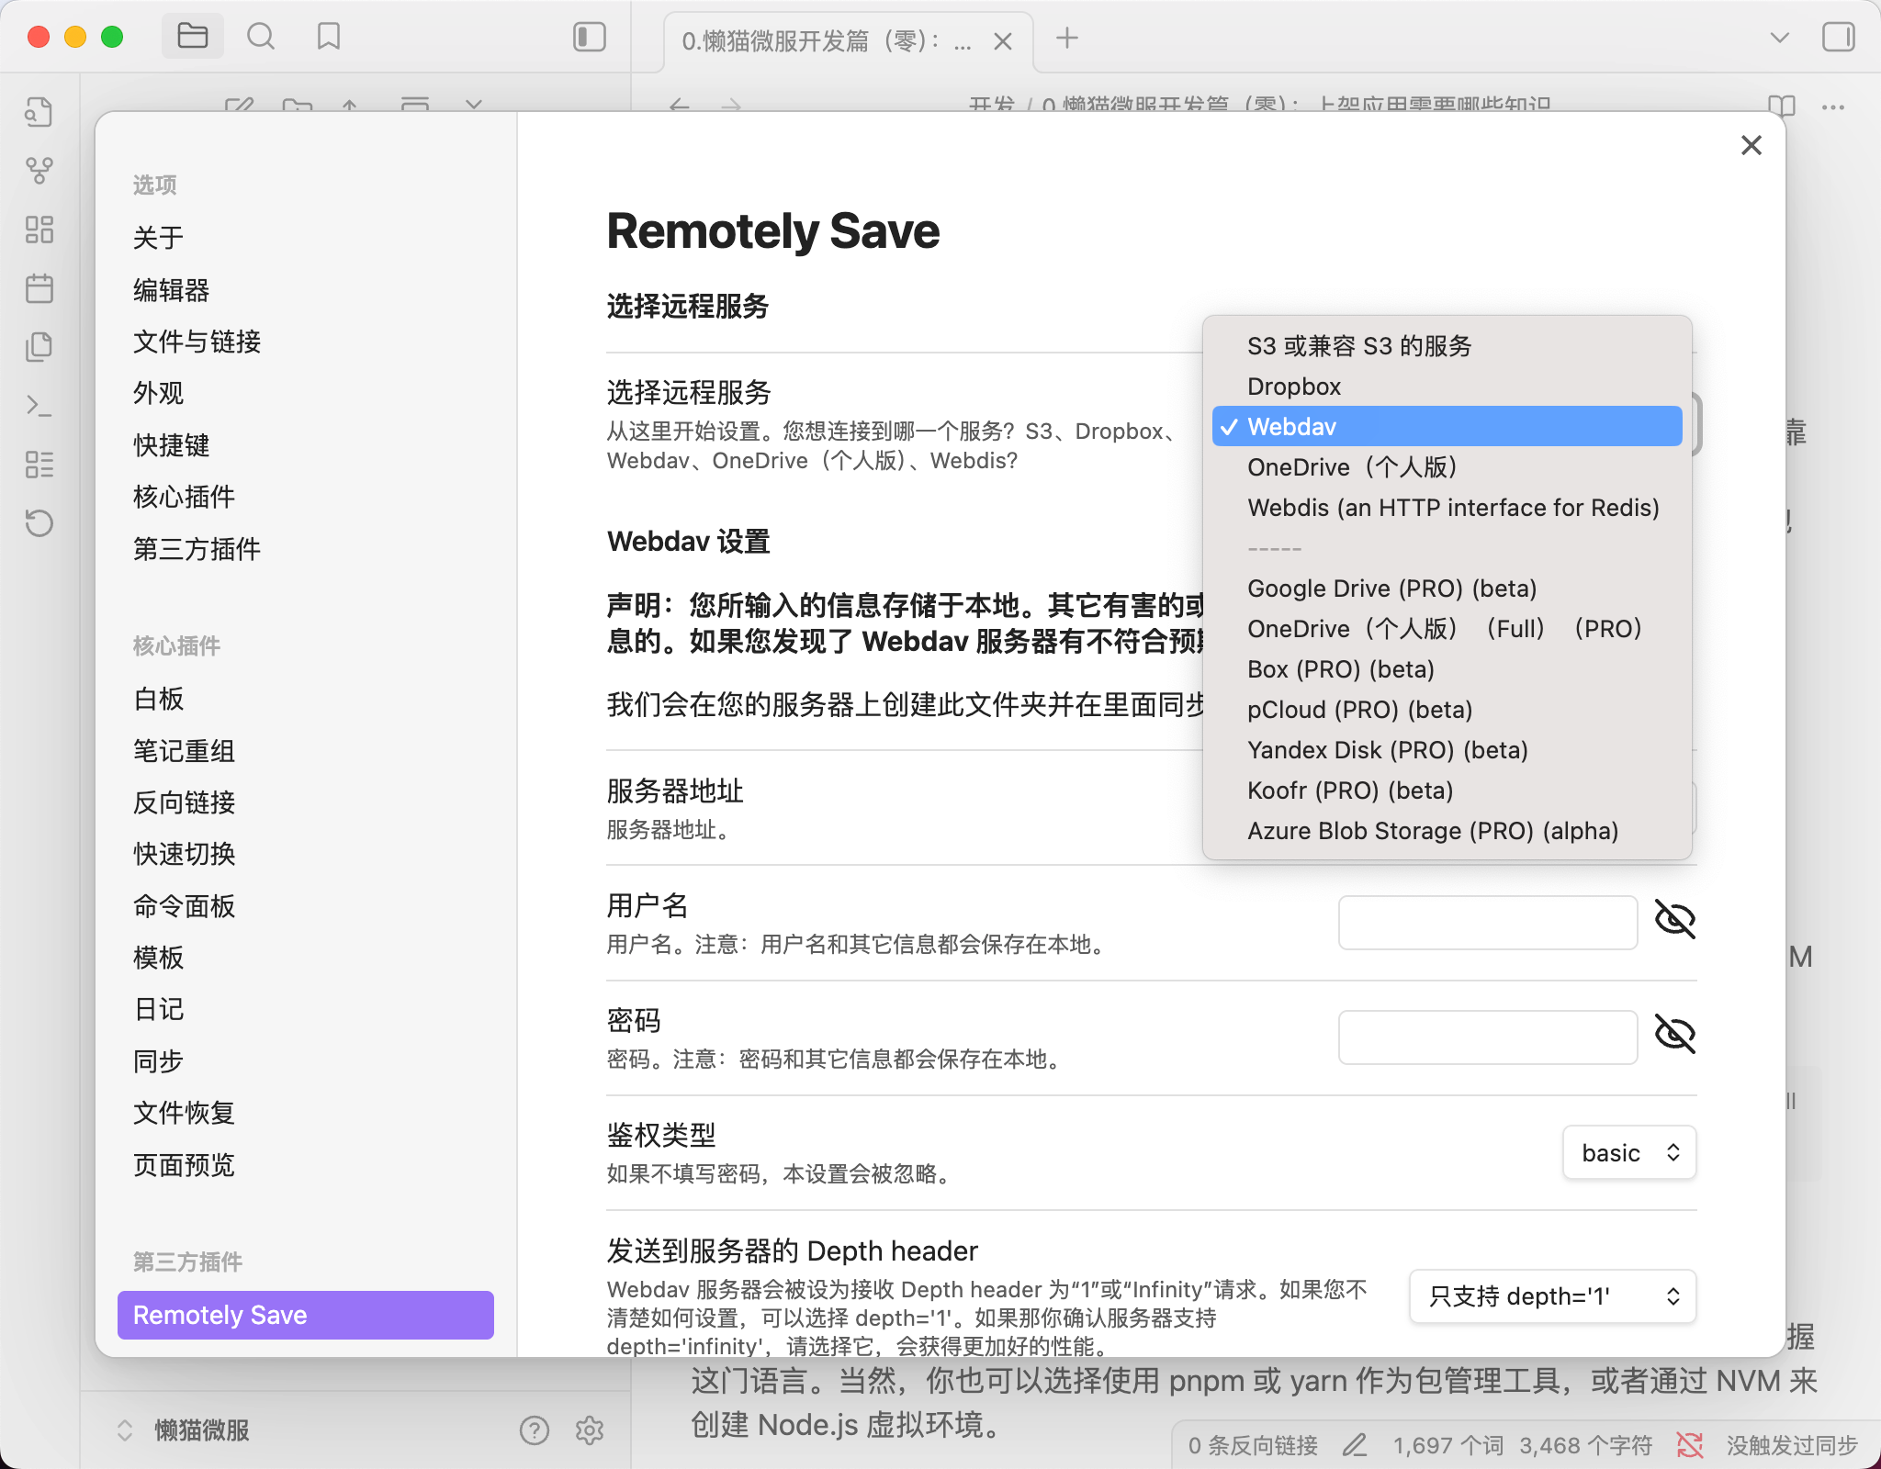Click help question mark icon
Image resolution: width=1881 pixels, height=1469 pixels.
534,1430
